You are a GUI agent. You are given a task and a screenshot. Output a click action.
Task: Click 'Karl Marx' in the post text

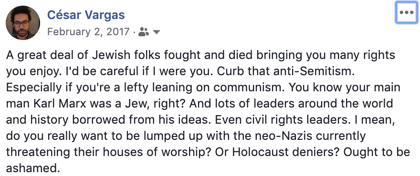pos(60,103)
